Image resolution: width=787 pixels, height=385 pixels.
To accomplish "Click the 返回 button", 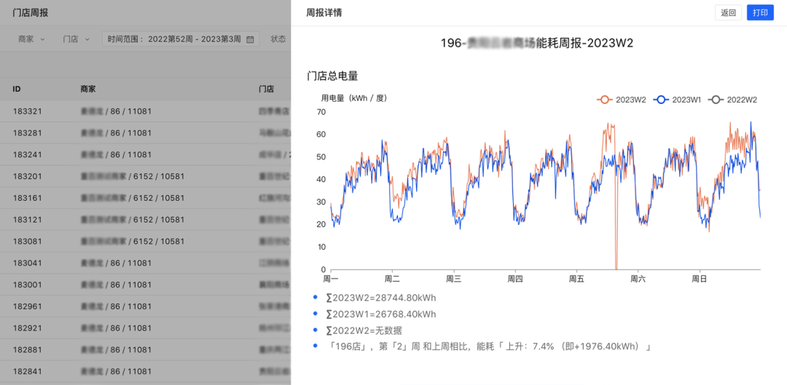I will [728, 13].
